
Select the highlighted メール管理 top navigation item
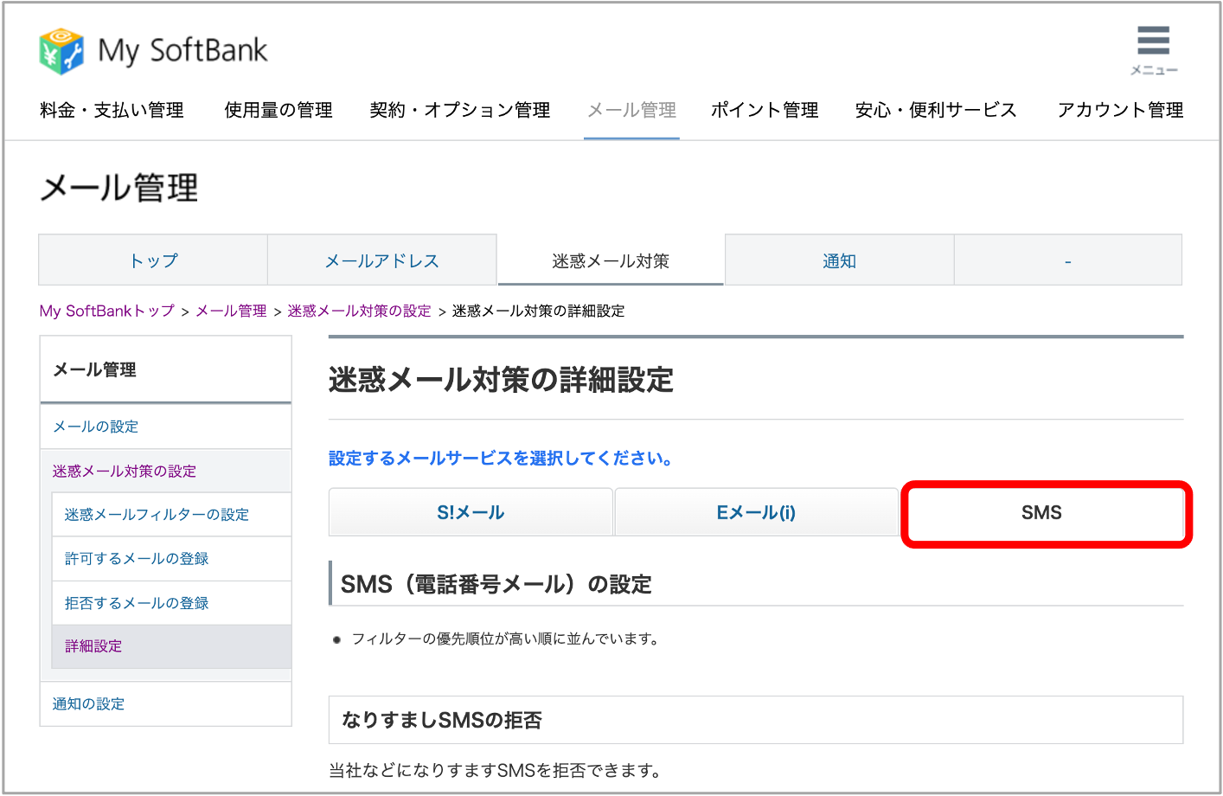coord(632,110)
